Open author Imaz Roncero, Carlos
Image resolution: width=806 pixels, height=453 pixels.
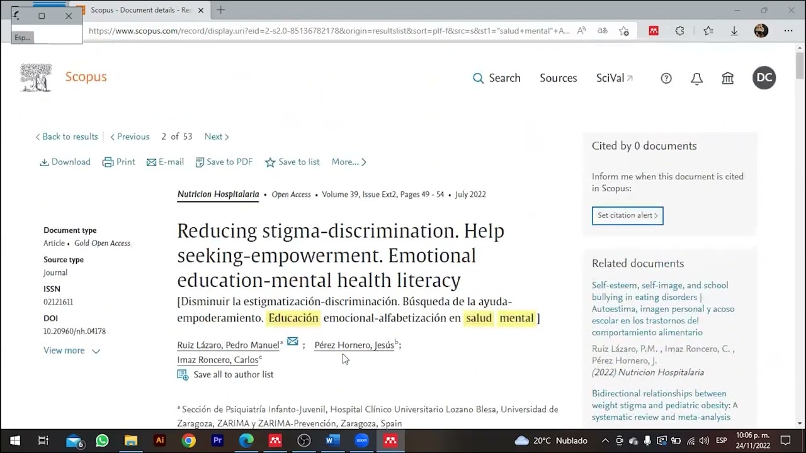[218, 360]
